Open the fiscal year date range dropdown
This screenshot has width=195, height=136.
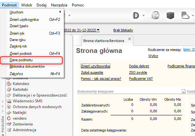pyautogui.click(x=98, y=30)
